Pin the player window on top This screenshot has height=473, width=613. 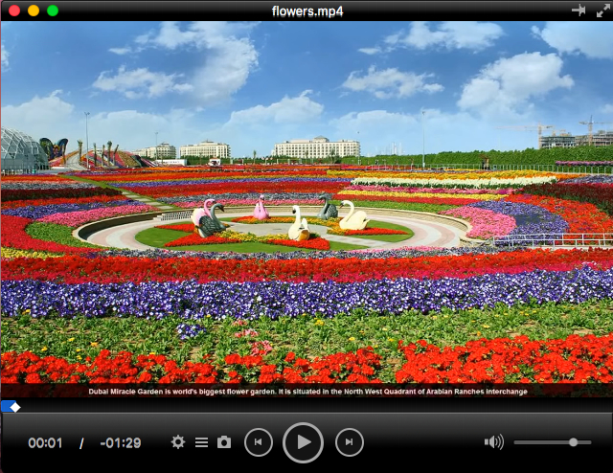(x=579, y=10)
